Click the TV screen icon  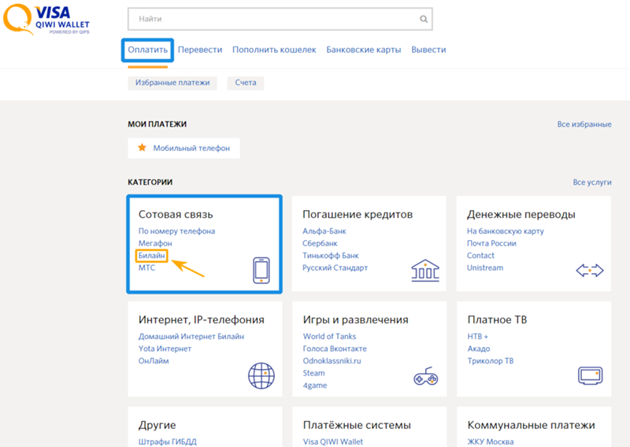click(590, 375)
